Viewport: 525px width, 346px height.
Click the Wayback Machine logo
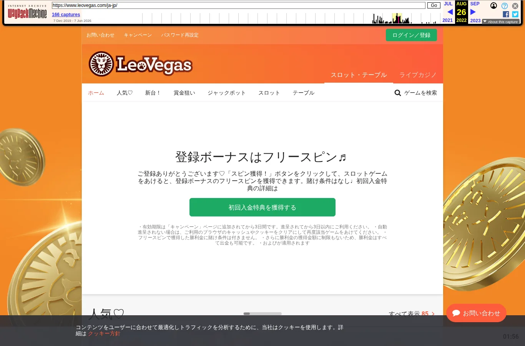(x=27, y=12)
